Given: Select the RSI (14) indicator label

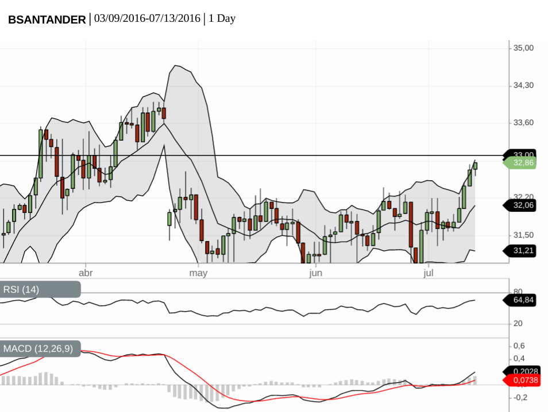Looking at the screenshot, I should 40,289.
